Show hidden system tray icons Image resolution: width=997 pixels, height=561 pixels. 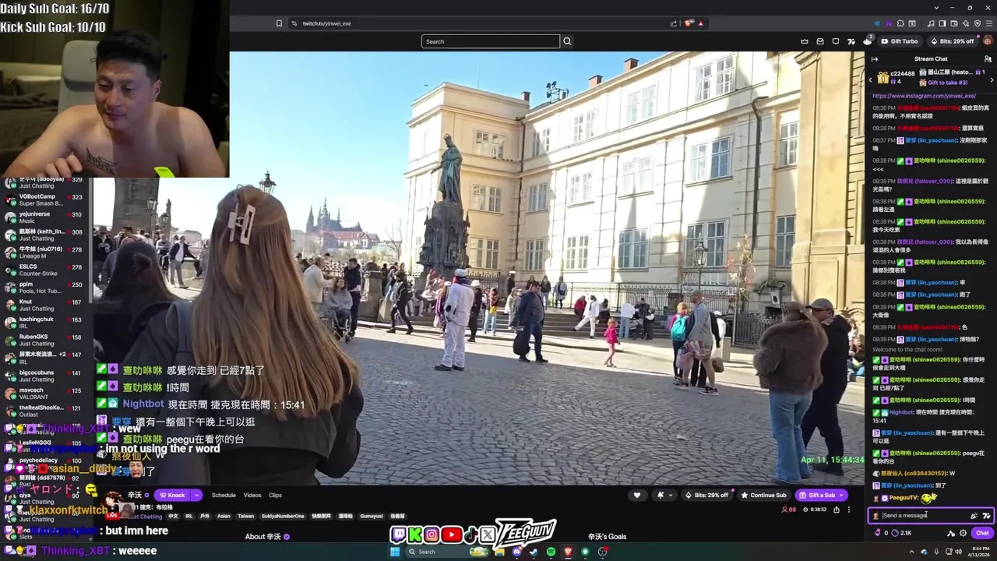pos(912,552)
